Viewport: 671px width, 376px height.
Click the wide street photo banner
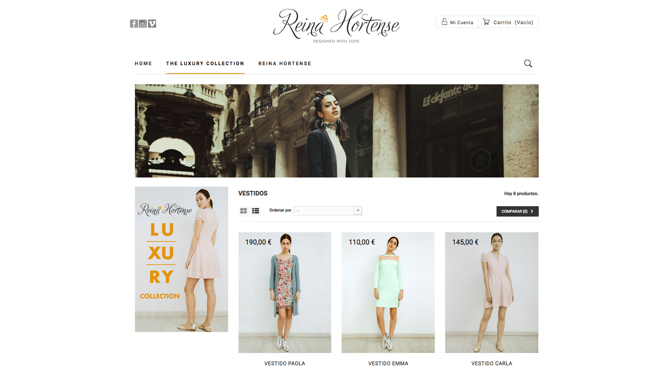tap(337, 131)
